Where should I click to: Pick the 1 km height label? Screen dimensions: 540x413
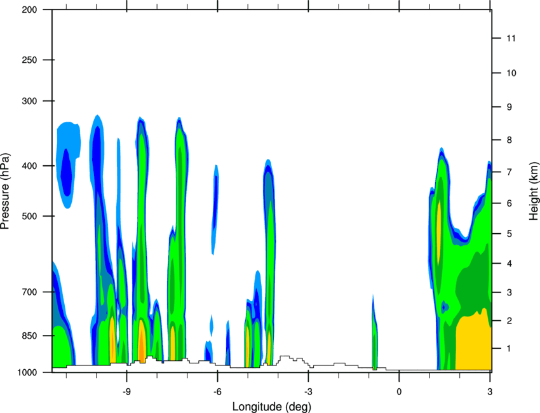(510, 349)
